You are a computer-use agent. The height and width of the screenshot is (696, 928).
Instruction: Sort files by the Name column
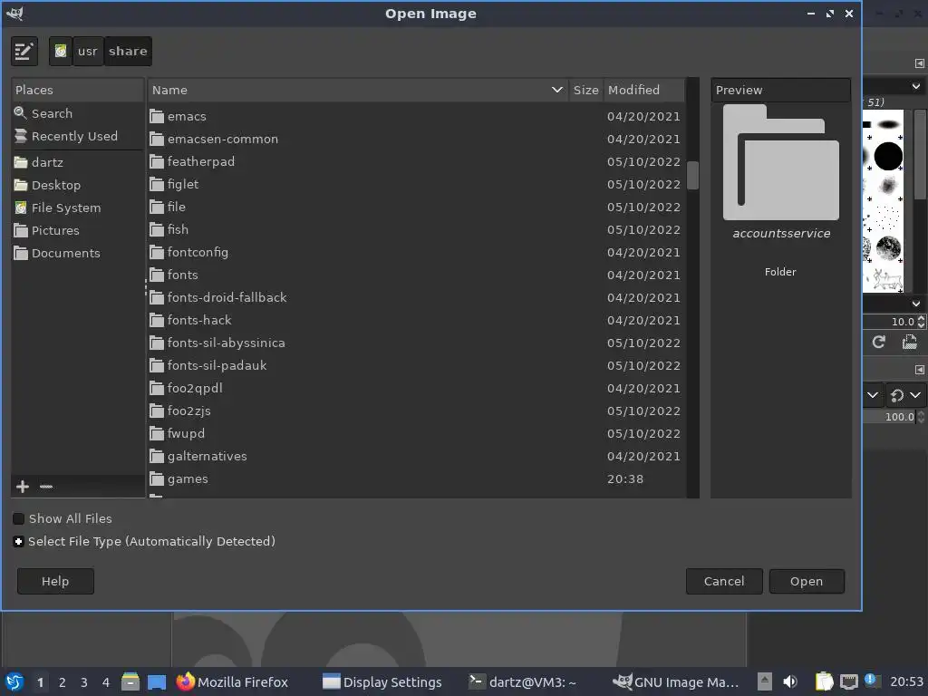point(358,90)
